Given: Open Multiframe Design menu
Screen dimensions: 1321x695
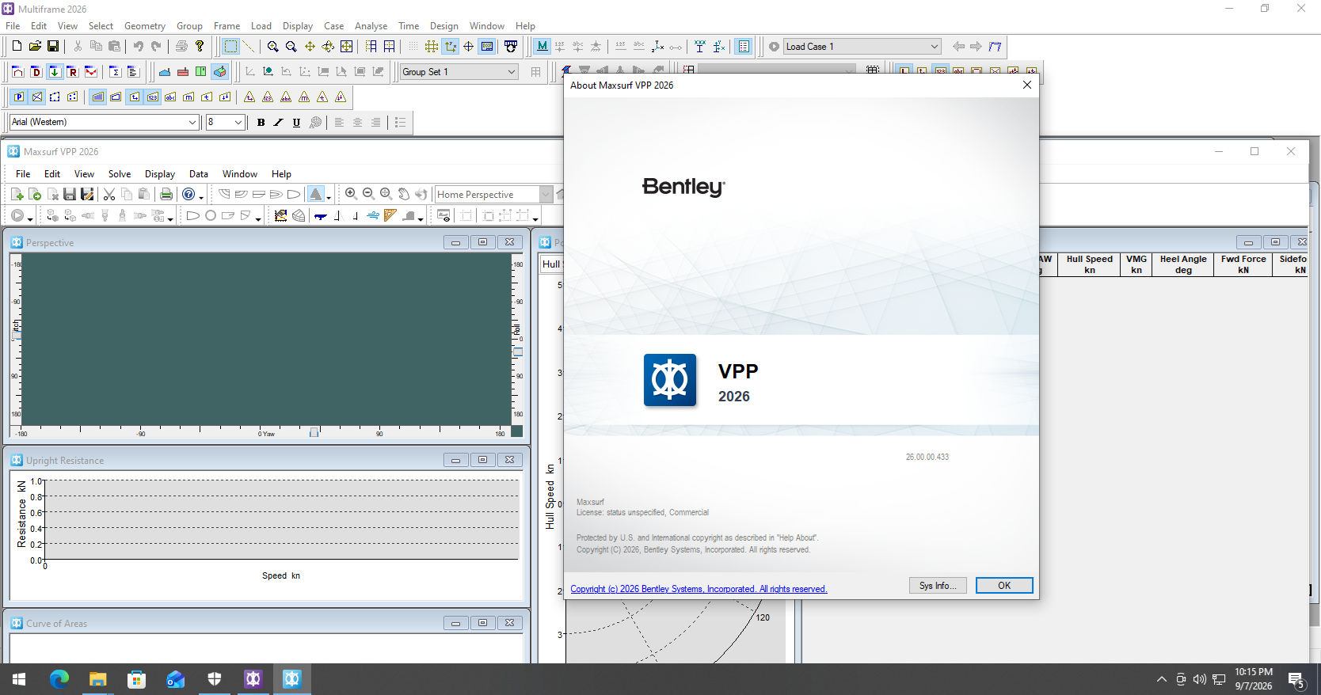Looking at the screenshot, I should 444,26.
